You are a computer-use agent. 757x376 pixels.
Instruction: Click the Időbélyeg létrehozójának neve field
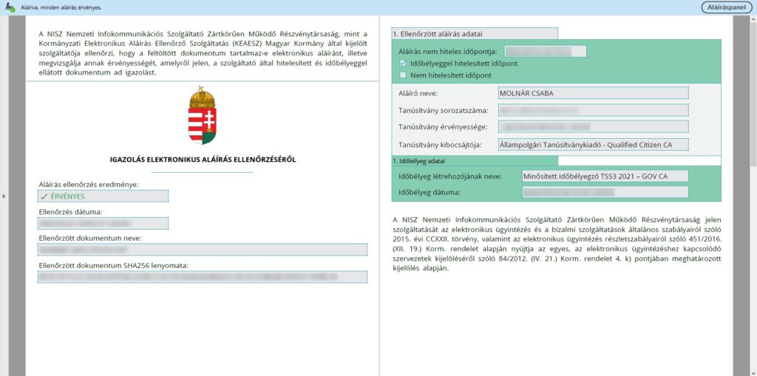pyautogui.click(x=605, y=176)
